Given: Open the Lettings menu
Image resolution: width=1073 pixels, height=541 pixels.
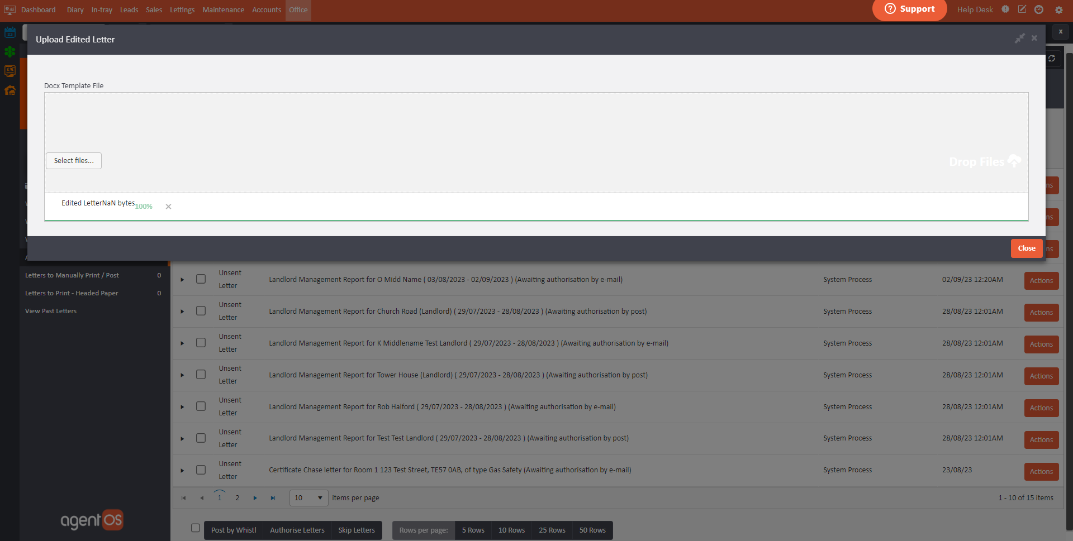Looking at the screenshot, I should 182,10.
